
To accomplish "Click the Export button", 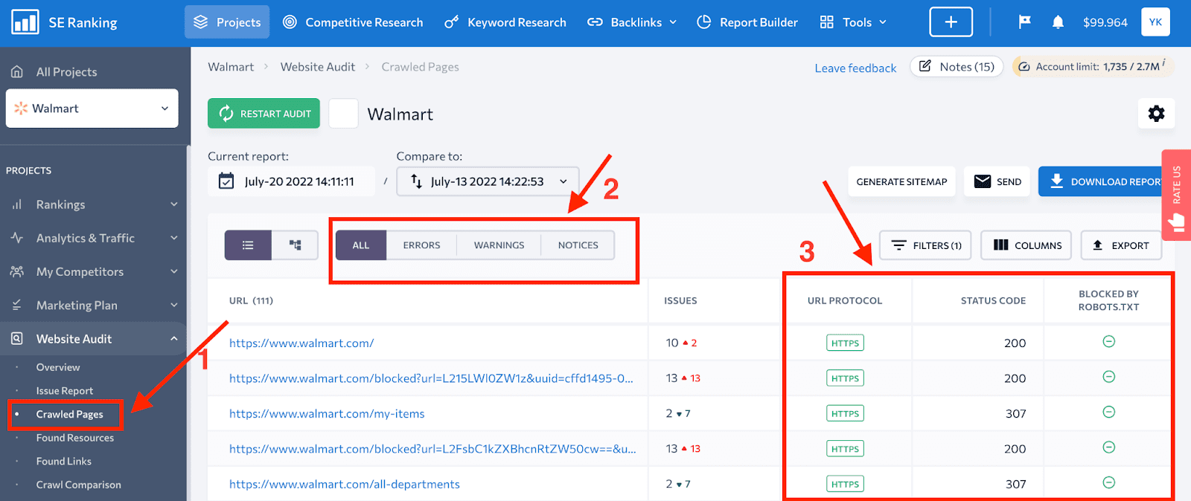I will click(1120, 245).
